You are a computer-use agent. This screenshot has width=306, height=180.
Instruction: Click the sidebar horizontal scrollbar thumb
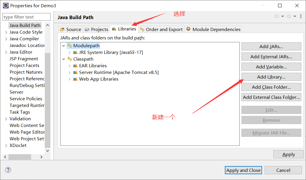click(20, 157)
